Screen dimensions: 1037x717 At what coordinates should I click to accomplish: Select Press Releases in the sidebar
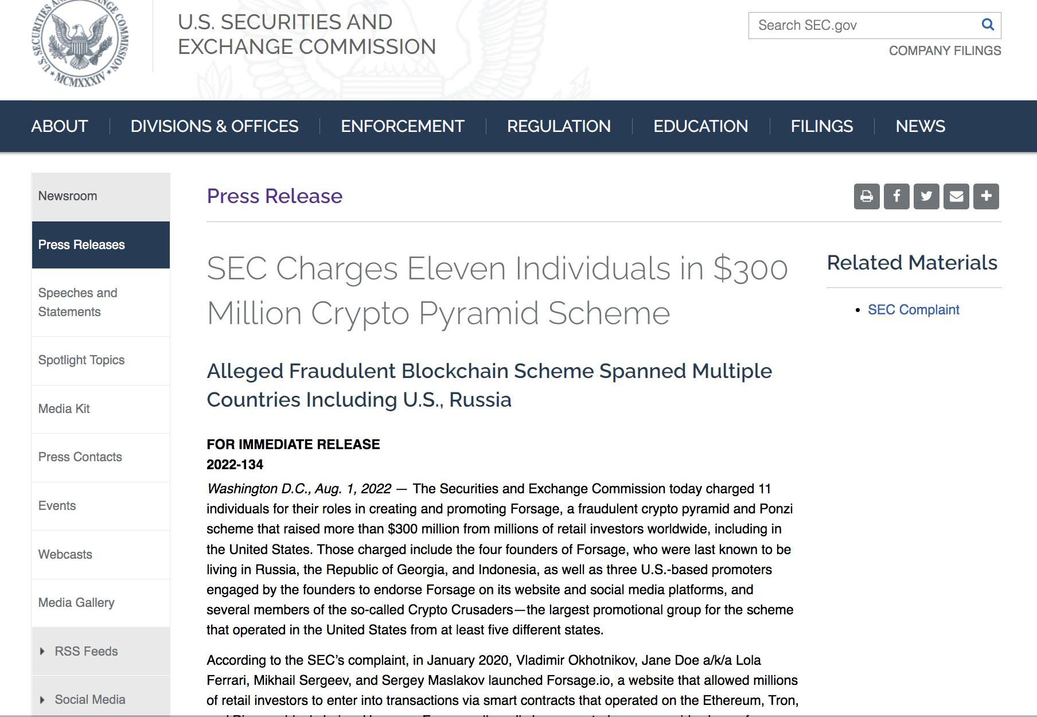pyautogui.click(x=101, y=245)
